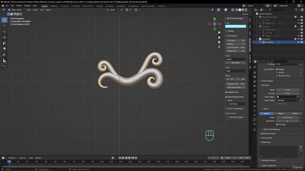This screenshot has width=305, height=171.
Task: Expand the Start & End Mapping panel
Action: pos(271,129)
